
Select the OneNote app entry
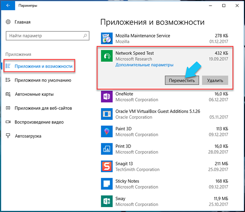click(164, 97)
